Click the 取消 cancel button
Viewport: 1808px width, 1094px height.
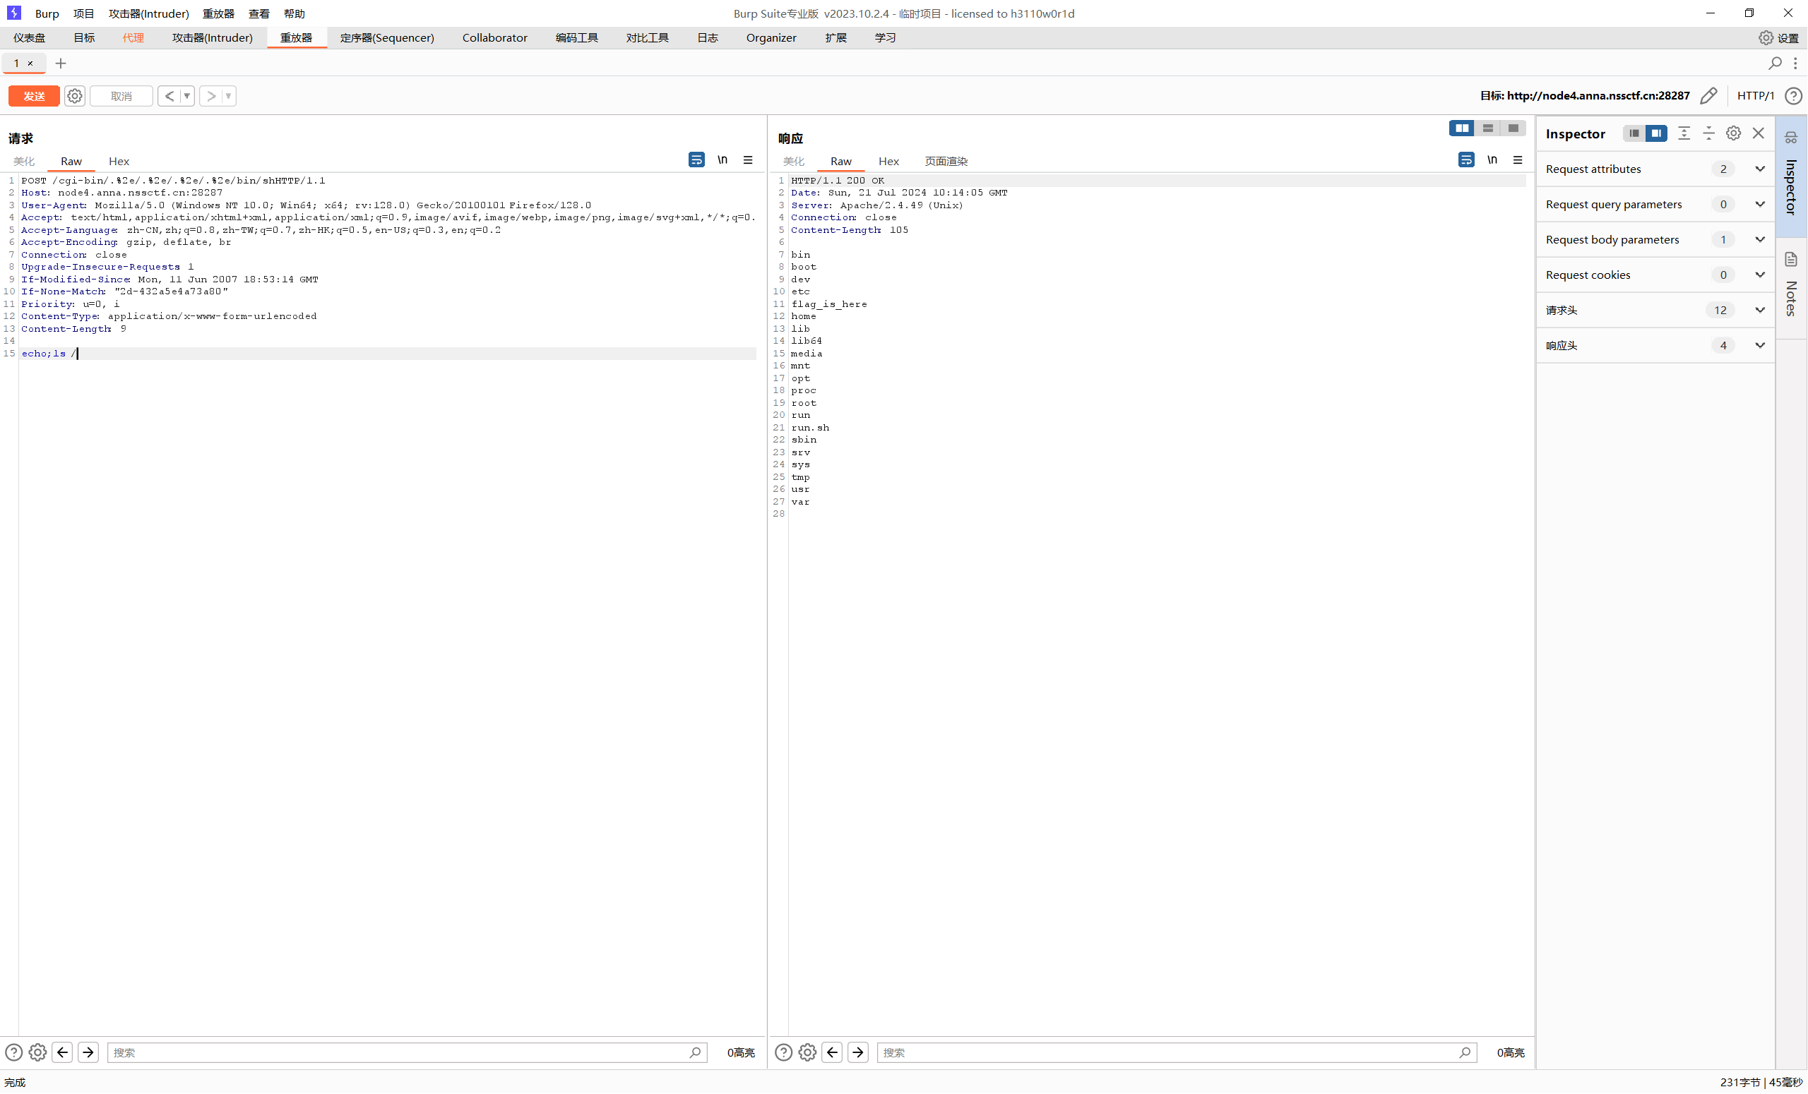pos(121,96)
